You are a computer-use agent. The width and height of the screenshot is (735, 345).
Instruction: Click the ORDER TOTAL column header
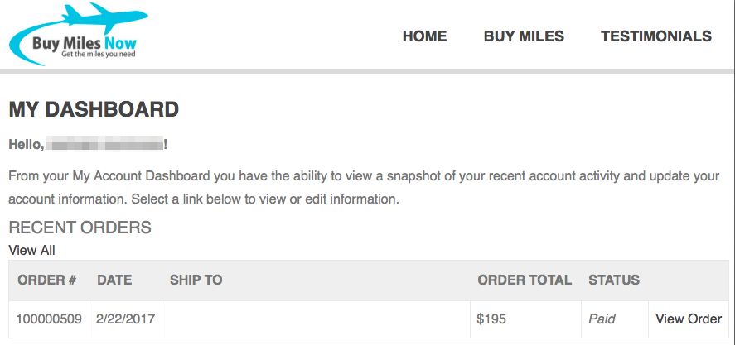coord(525,280)
